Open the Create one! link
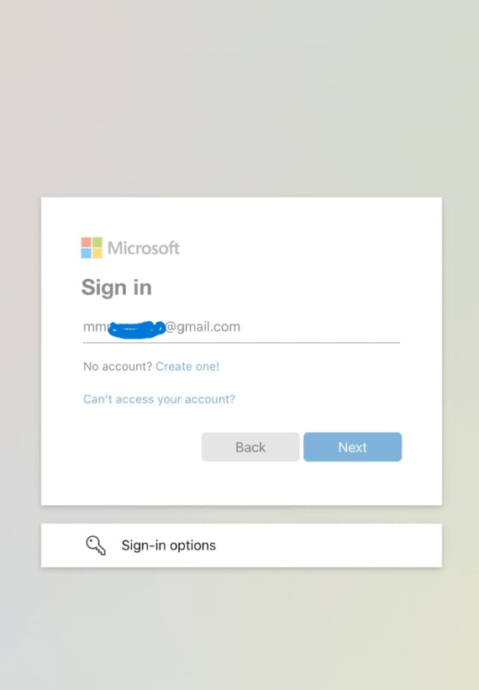This screenshot has width=479, height=690. [x=187, y=366]
